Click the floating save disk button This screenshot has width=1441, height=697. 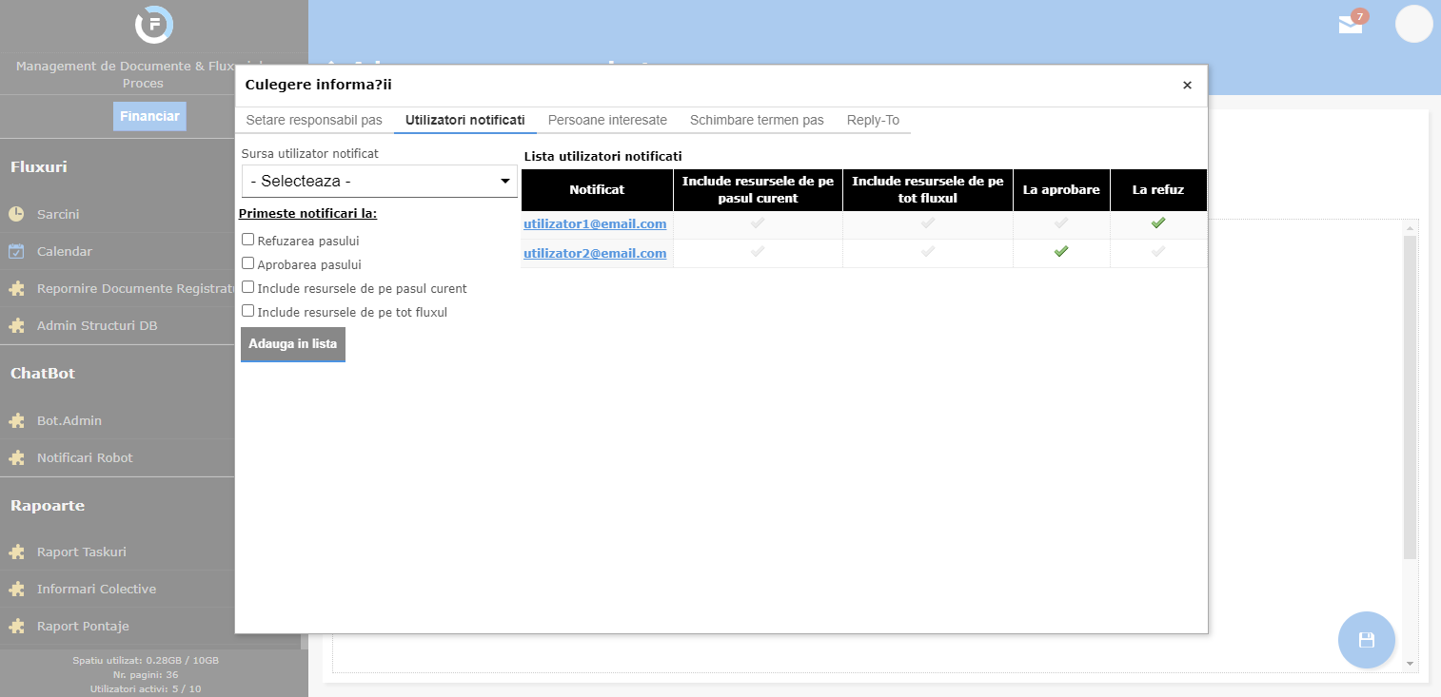[1367, 640]
